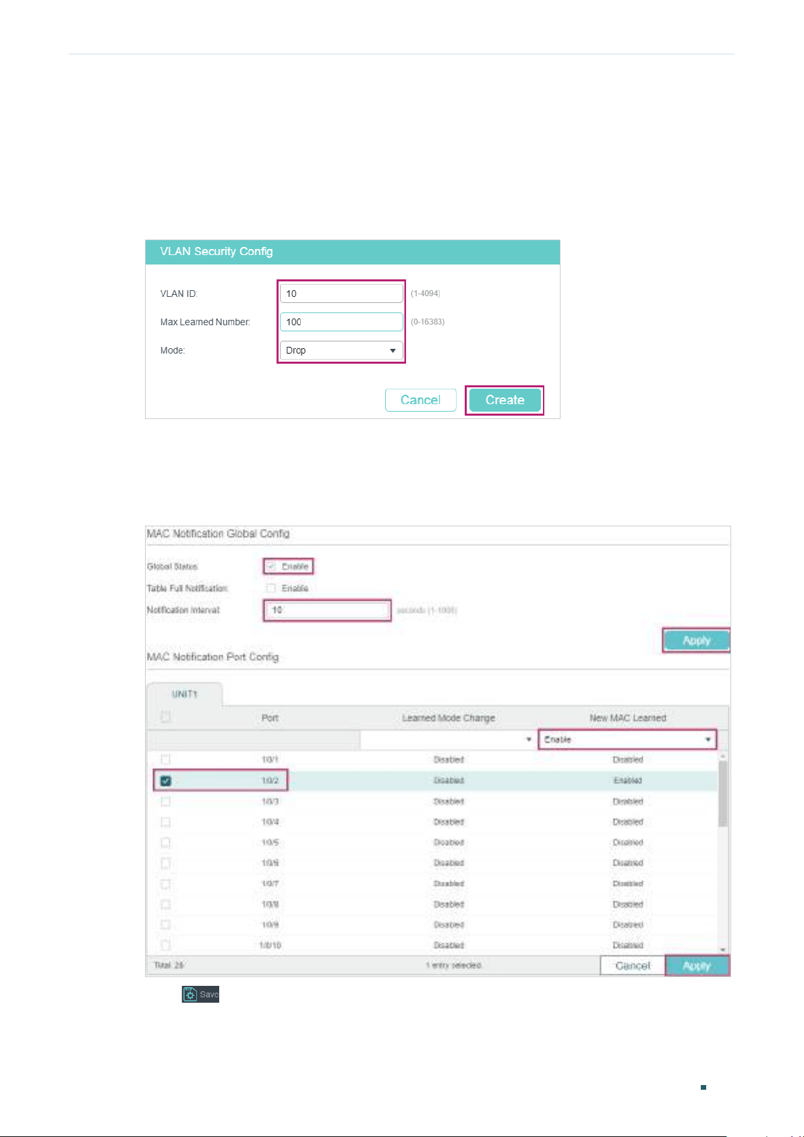Click the Max Learned Number field

pyautogui.click(x=341, y=322)
